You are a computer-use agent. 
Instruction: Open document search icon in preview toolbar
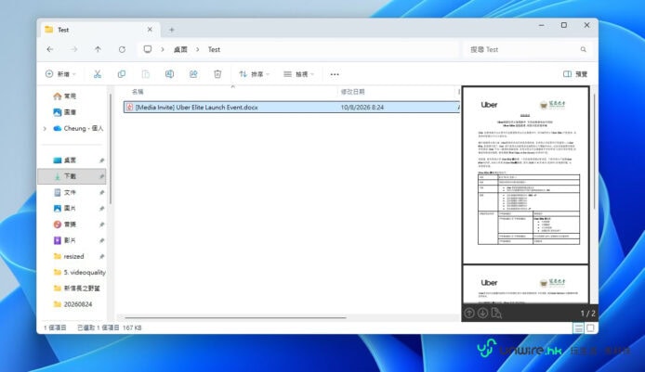point(496,314)
